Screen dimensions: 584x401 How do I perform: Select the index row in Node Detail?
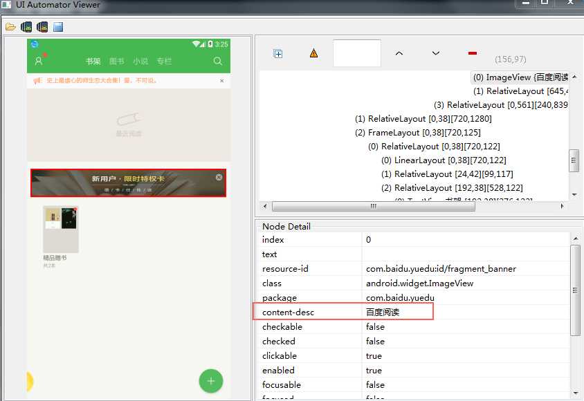[x=414, y=239]
